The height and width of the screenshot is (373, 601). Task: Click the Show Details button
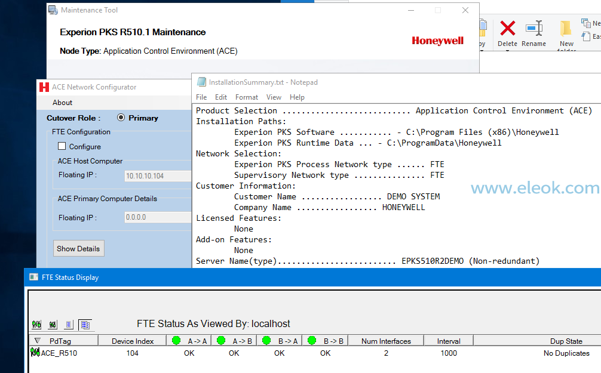coord(78,248)
